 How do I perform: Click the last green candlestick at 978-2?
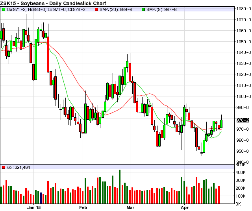[x=221, y=124]
